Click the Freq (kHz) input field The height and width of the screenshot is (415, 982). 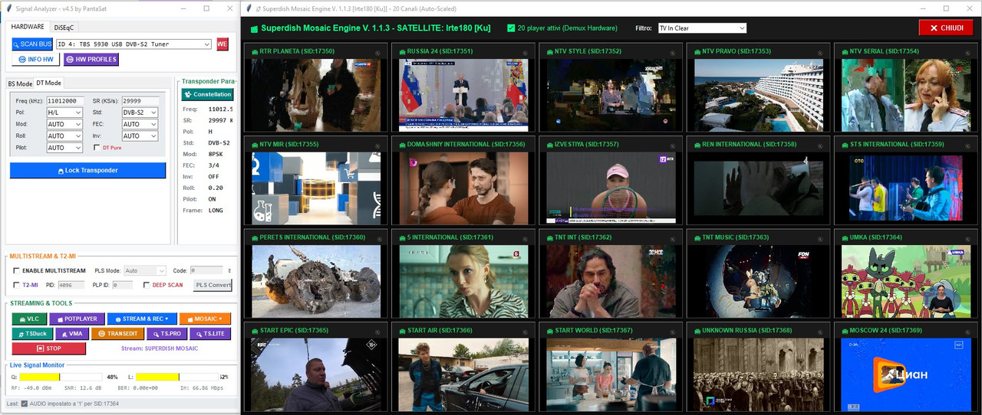pyautogui.click(x=65, y=101)
